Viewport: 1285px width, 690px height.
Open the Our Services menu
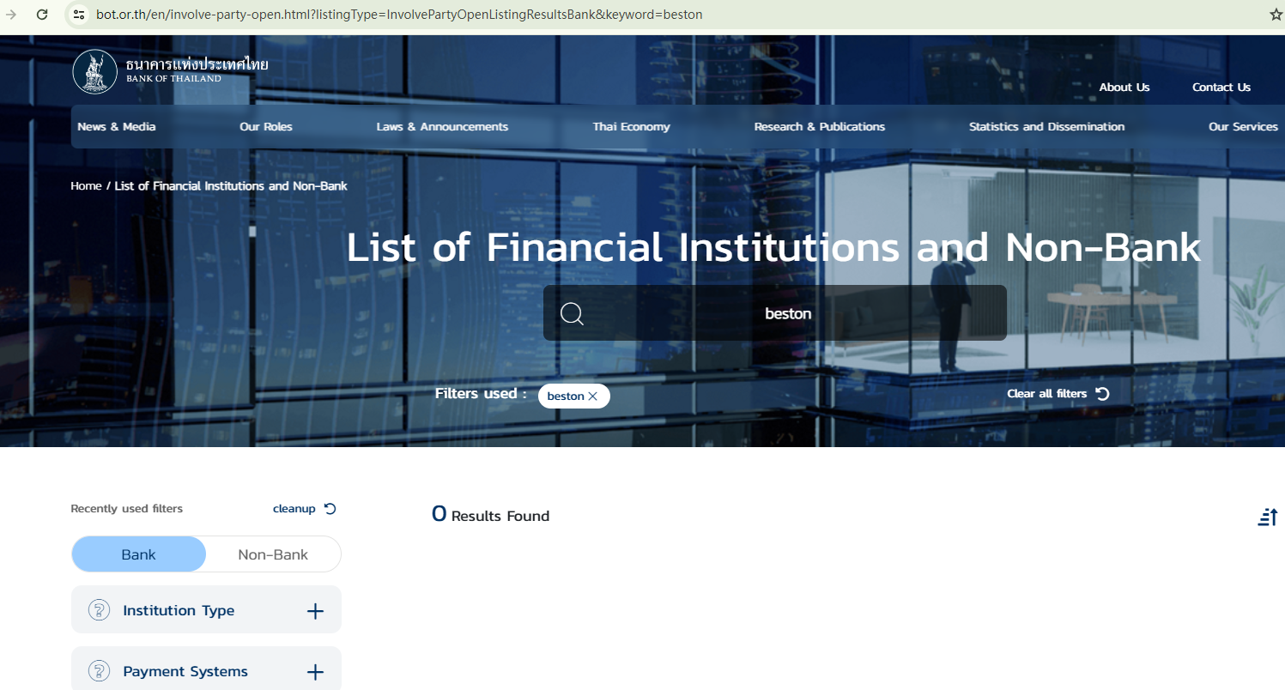(1243, 127)
